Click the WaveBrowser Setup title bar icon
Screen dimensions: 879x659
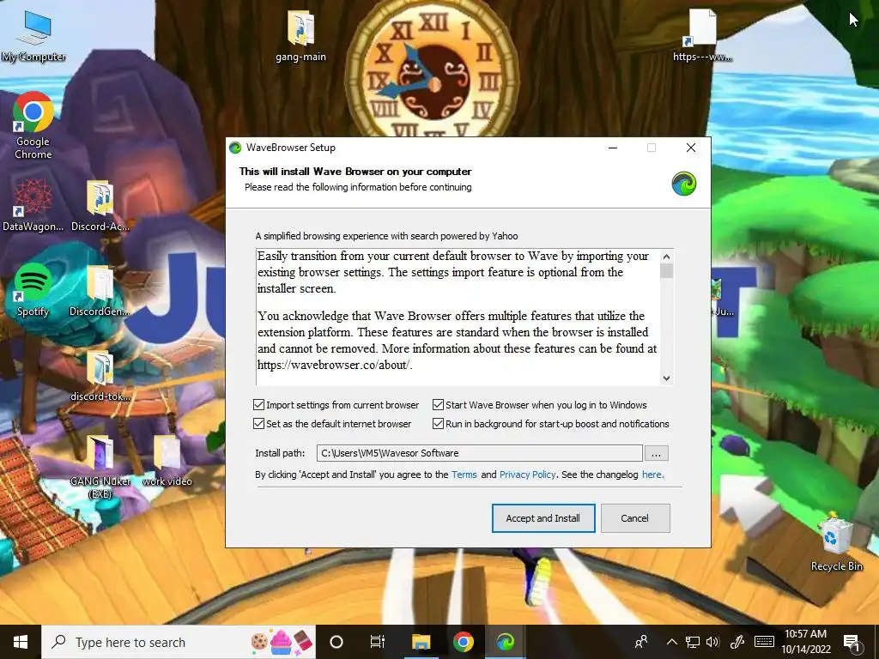pyautogui.click(x=235, y=148)
